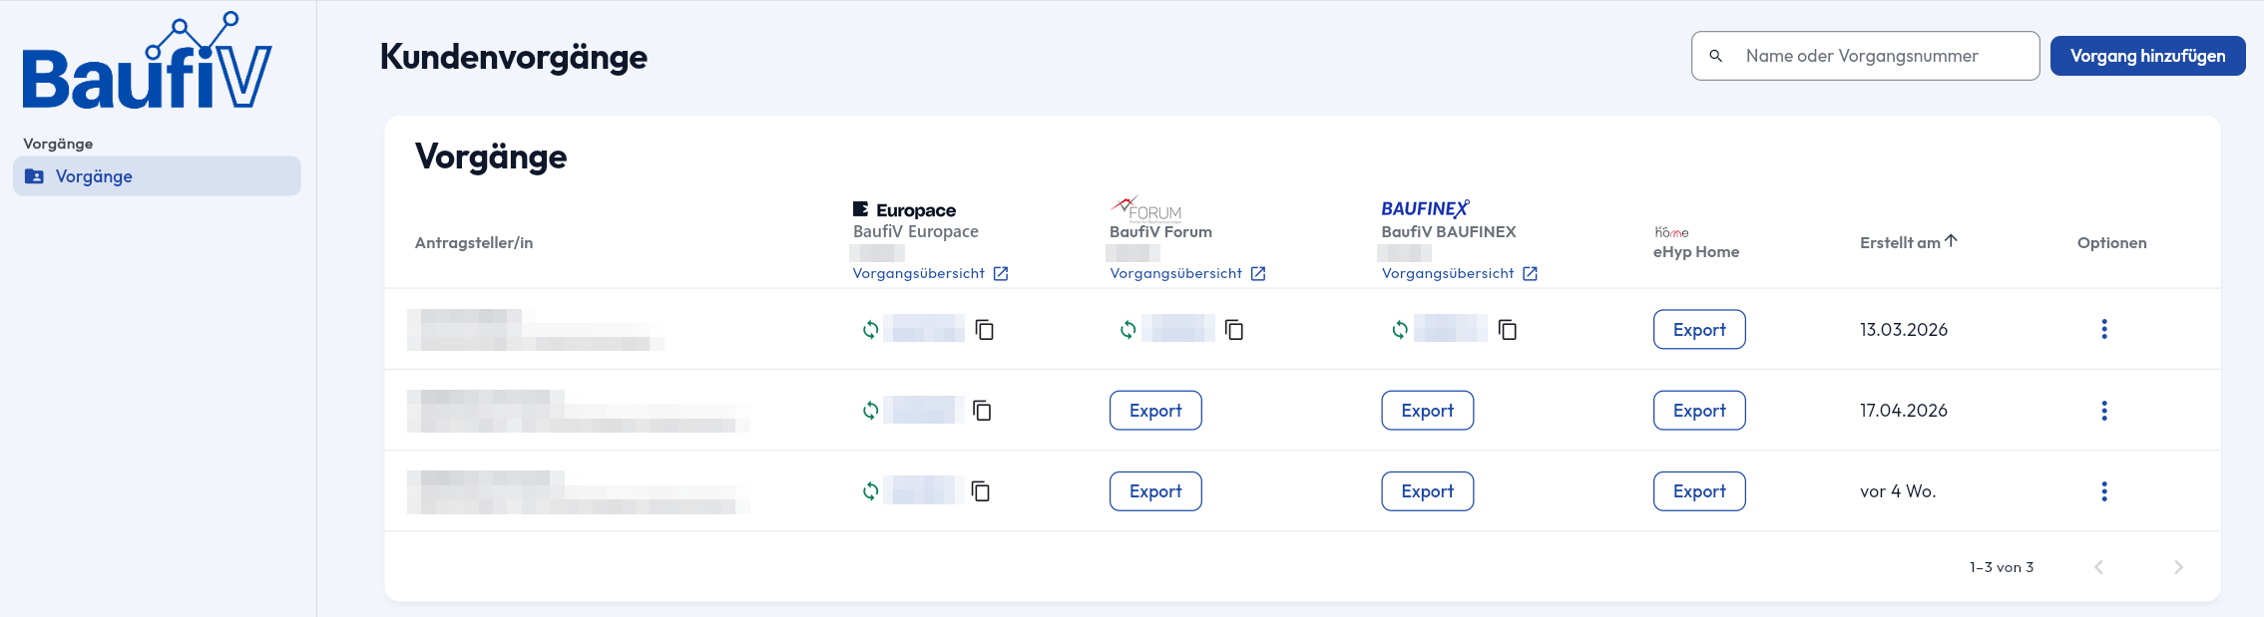Screen dimensions: 2264x617
Task: Click 'vor 4 Wo.' date cell
Action: tap(1898, 490)
